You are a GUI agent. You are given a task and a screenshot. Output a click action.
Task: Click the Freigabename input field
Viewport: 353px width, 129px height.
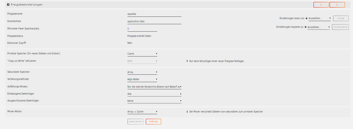click(155, 14)
